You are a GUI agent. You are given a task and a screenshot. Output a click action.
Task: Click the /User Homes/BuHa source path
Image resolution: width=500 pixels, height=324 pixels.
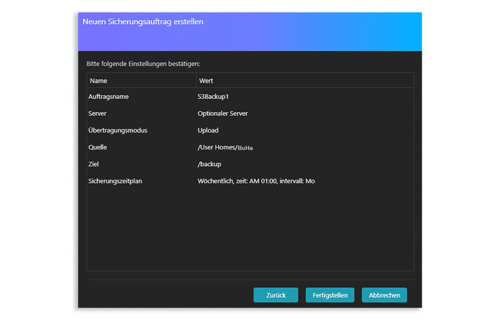225,147
